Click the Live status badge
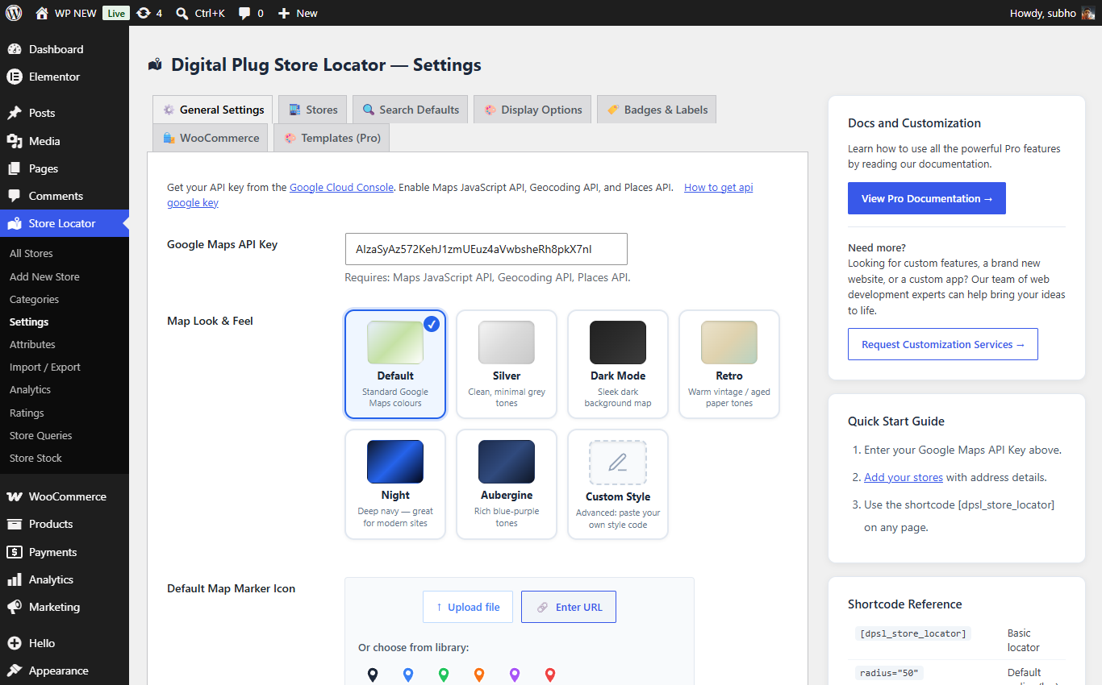 pyautogui.click(x=116, y=13)
